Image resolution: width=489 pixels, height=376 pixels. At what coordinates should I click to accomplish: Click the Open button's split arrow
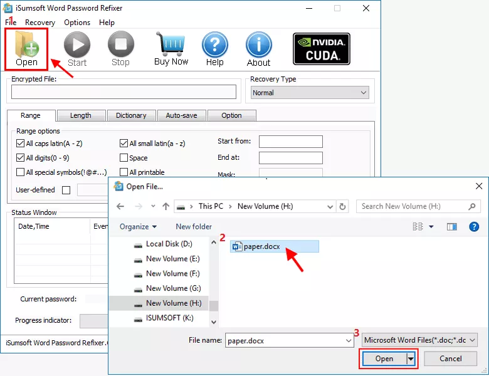click(411, 359)
